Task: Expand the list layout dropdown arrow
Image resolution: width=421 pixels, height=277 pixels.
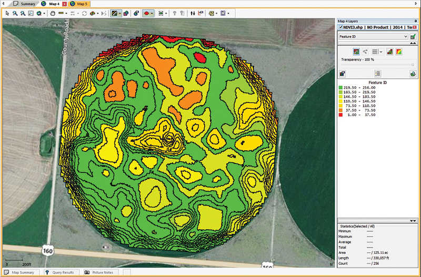Action: pos(380,52)
